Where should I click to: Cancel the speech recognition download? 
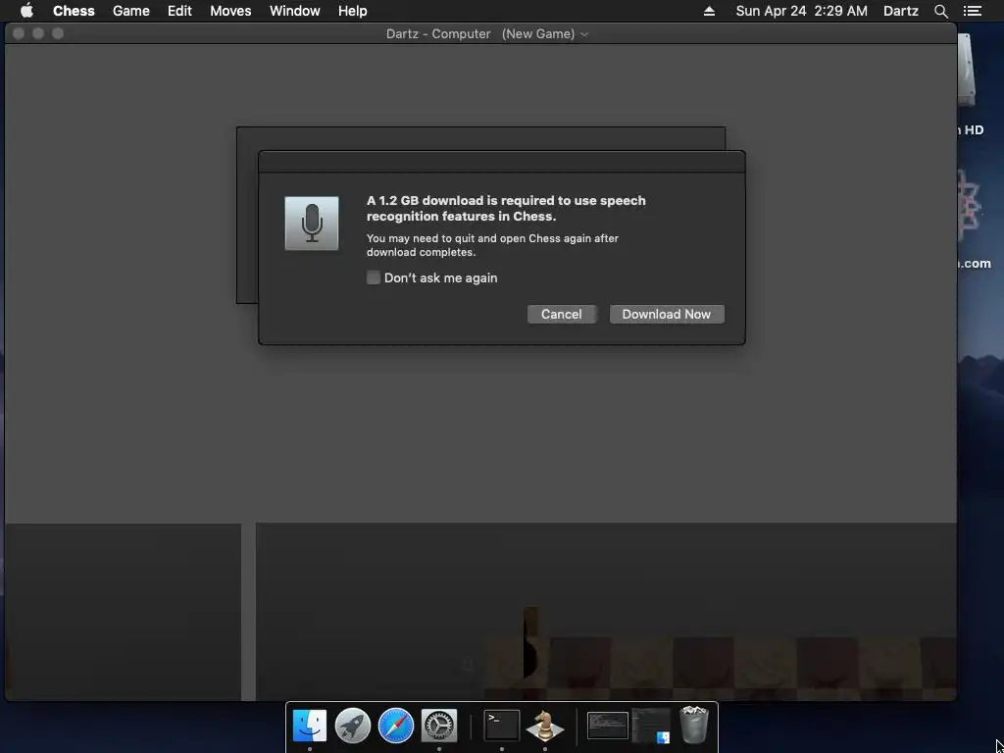(562, 315)
